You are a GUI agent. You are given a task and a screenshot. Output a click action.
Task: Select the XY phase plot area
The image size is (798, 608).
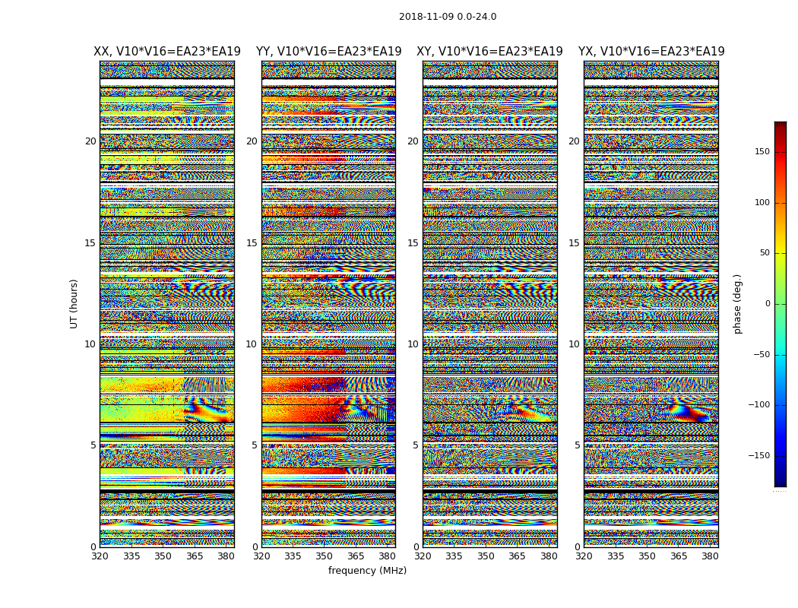tap(489, 304)
